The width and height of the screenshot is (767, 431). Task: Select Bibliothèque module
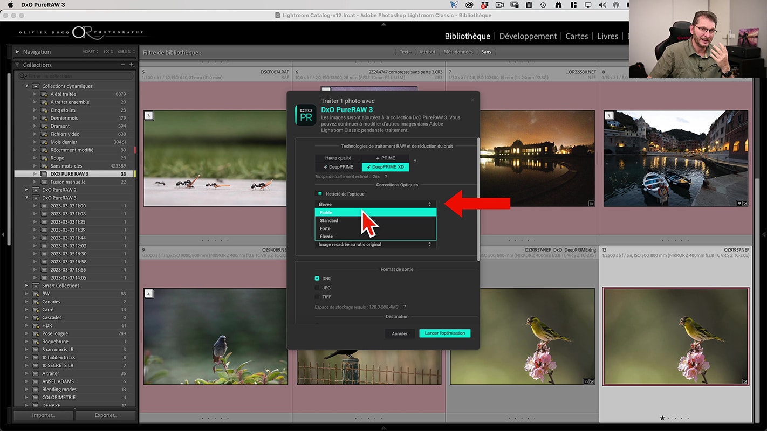(468, 36)
